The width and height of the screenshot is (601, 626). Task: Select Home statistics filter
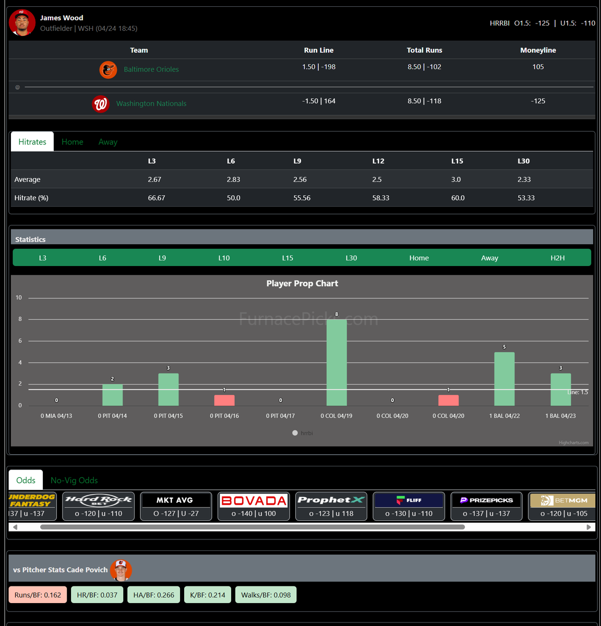click(419, 258)
